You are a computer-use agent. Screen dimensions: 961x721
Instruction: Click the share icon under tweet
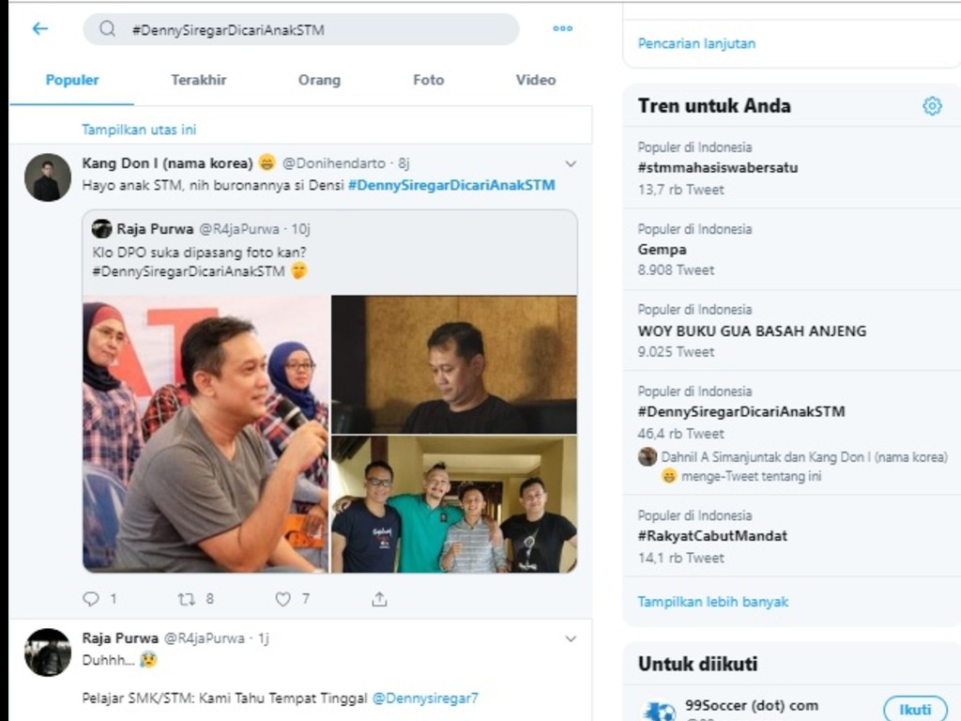point(379,598)
